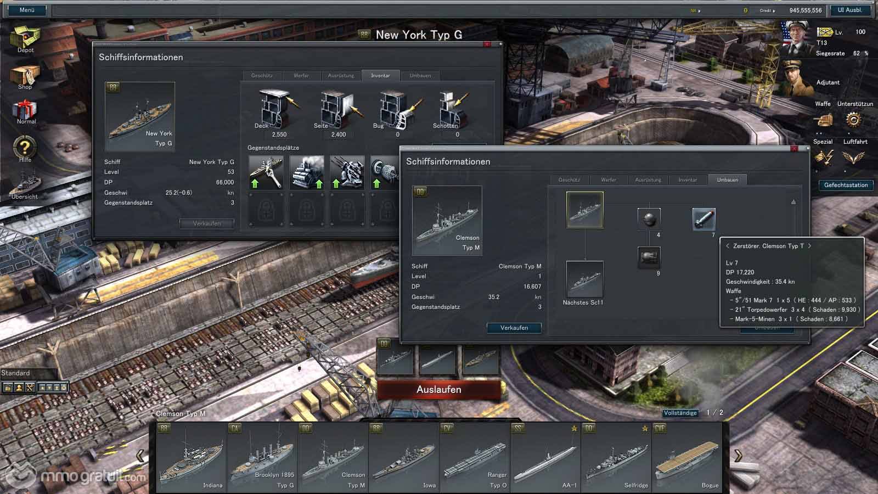Click the triple-gun turret item slot
The image size is (878, 494).
pyautogui.click(x=347, y=172)
